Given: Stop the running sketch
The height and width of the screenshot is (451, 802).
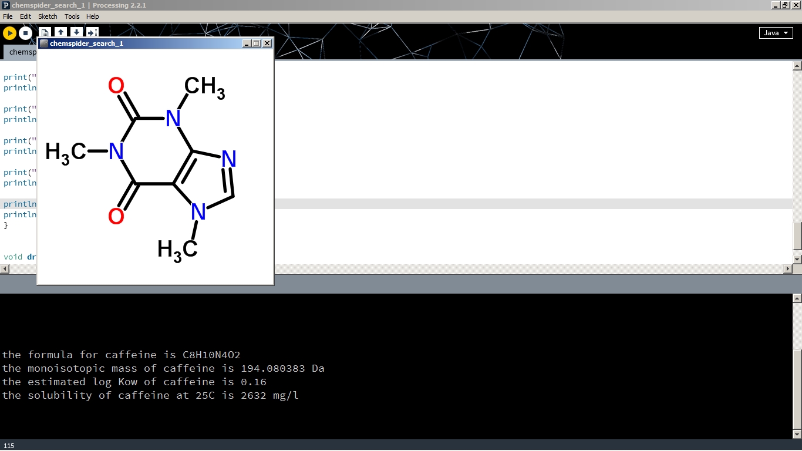Looking at the screenshot, I should [x=25, y=33].
